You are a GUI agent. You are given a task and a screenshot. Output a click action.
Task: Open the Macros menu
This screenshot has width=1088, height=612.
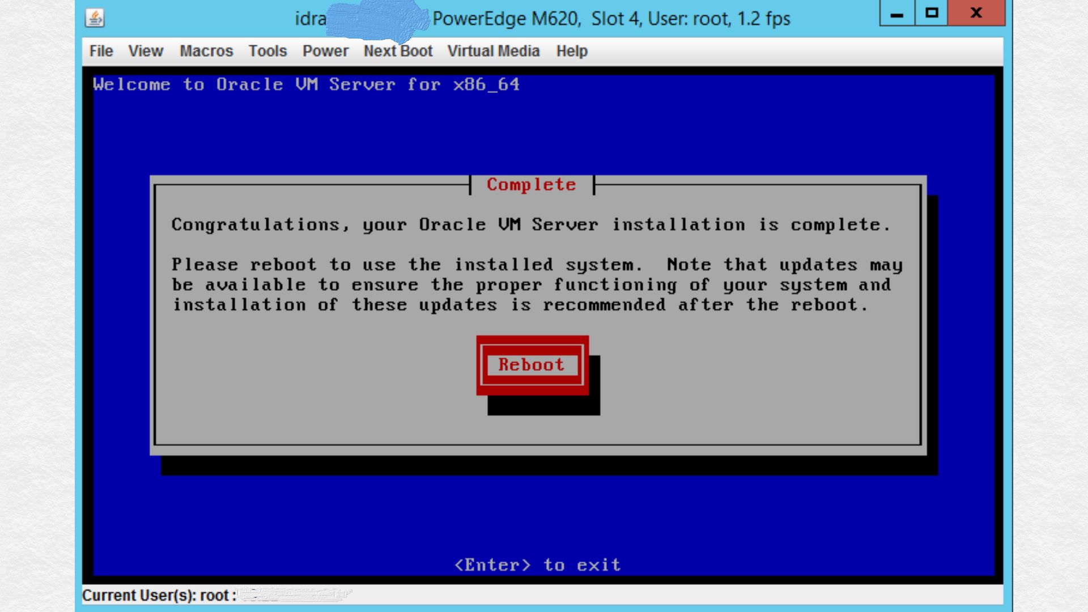(x=206, y=51)
